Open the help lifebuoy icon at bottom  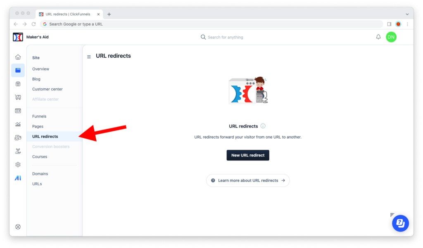pyautogui.click(x=18, y=227)
